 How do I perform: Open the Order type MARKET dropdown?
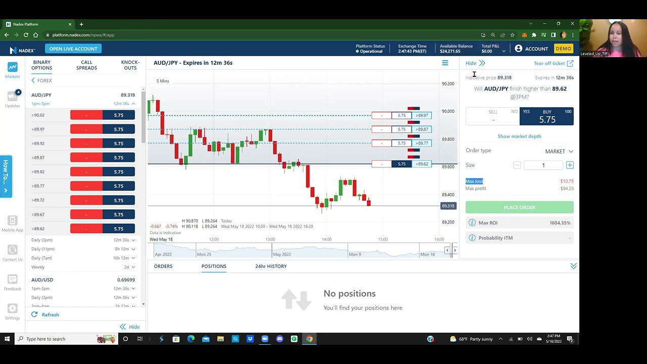pyautogui.click(x=559, y=151)
